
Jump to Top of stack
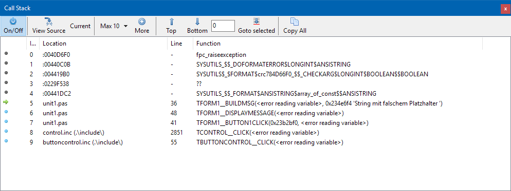[x=171, y=26]
